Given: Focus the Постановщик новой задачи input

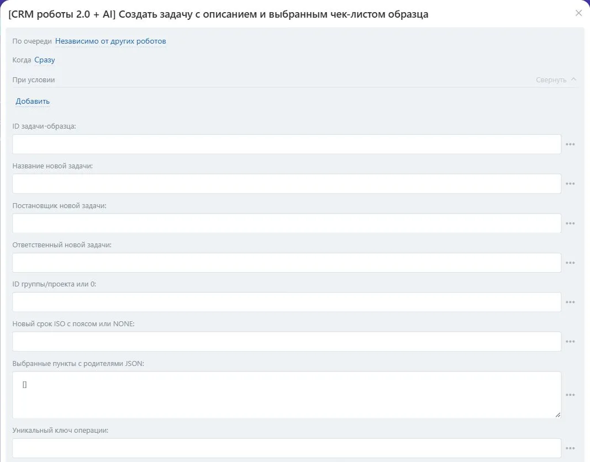Looking at the screenshot, I should (287, 224).
